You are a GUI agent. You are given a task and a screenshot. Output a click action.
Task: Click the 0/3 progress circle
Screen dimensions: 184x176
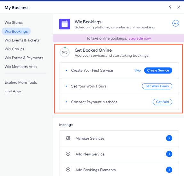point(64,52)
